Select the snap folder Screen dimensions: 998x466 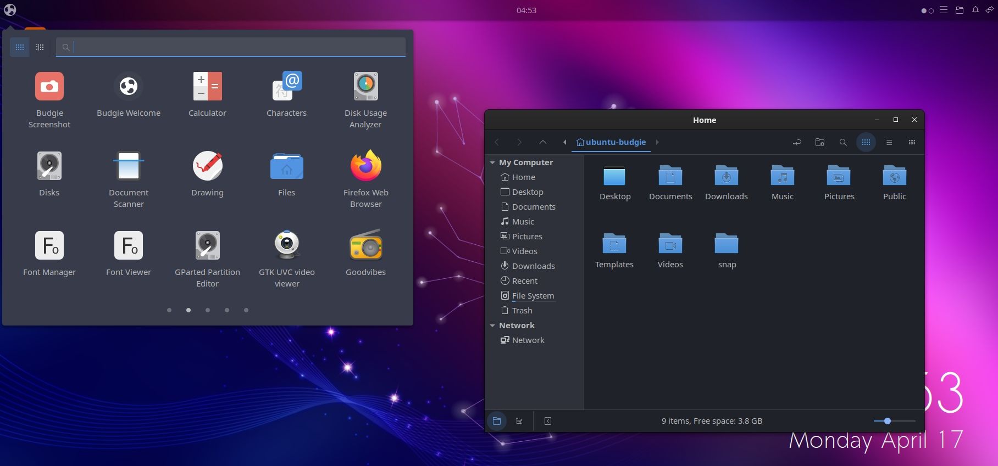[x=727, y=250]
